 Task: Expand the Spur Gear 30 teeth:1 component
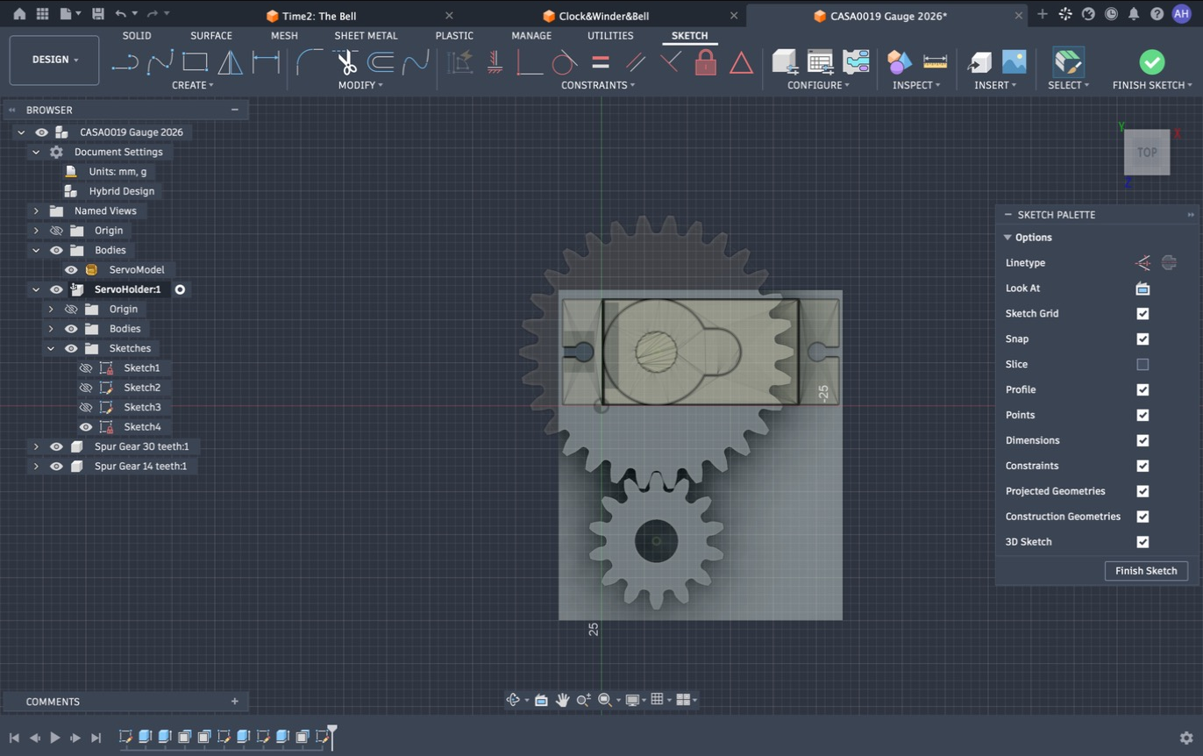click(36, 446)
